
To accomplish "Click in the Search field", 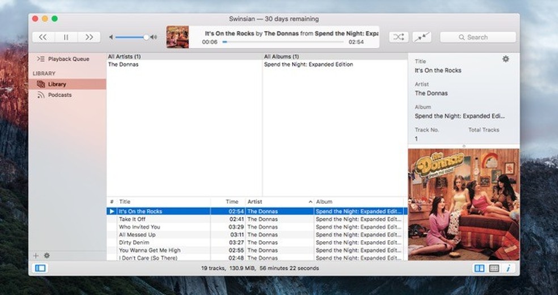I will pos(477,37).
